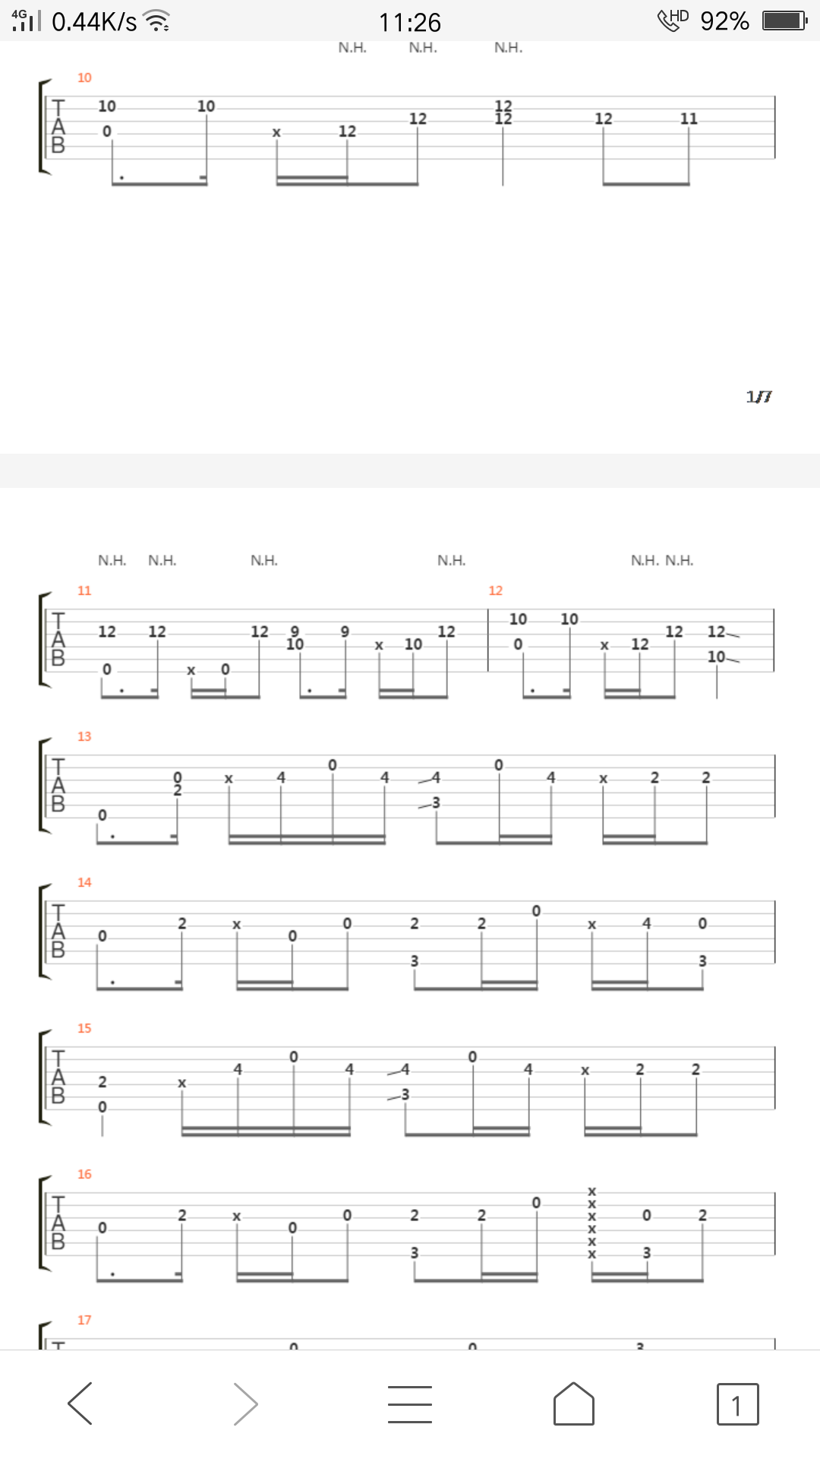Tap the 4G signal strength icon

click(26, 21)
